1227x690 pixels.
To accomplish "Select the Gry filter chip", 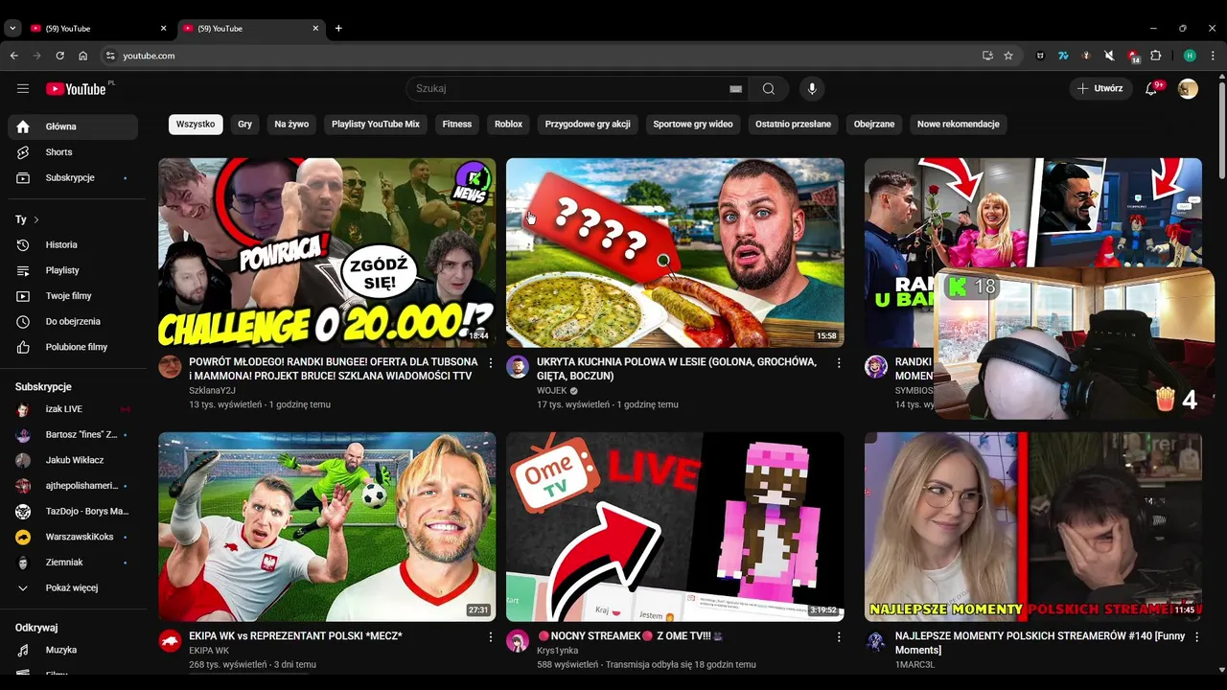I will click(245, 124).
